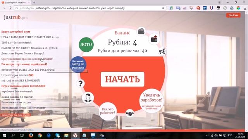
Task: Open link Бонус 300 рублей всем
Action: (15, 32)
